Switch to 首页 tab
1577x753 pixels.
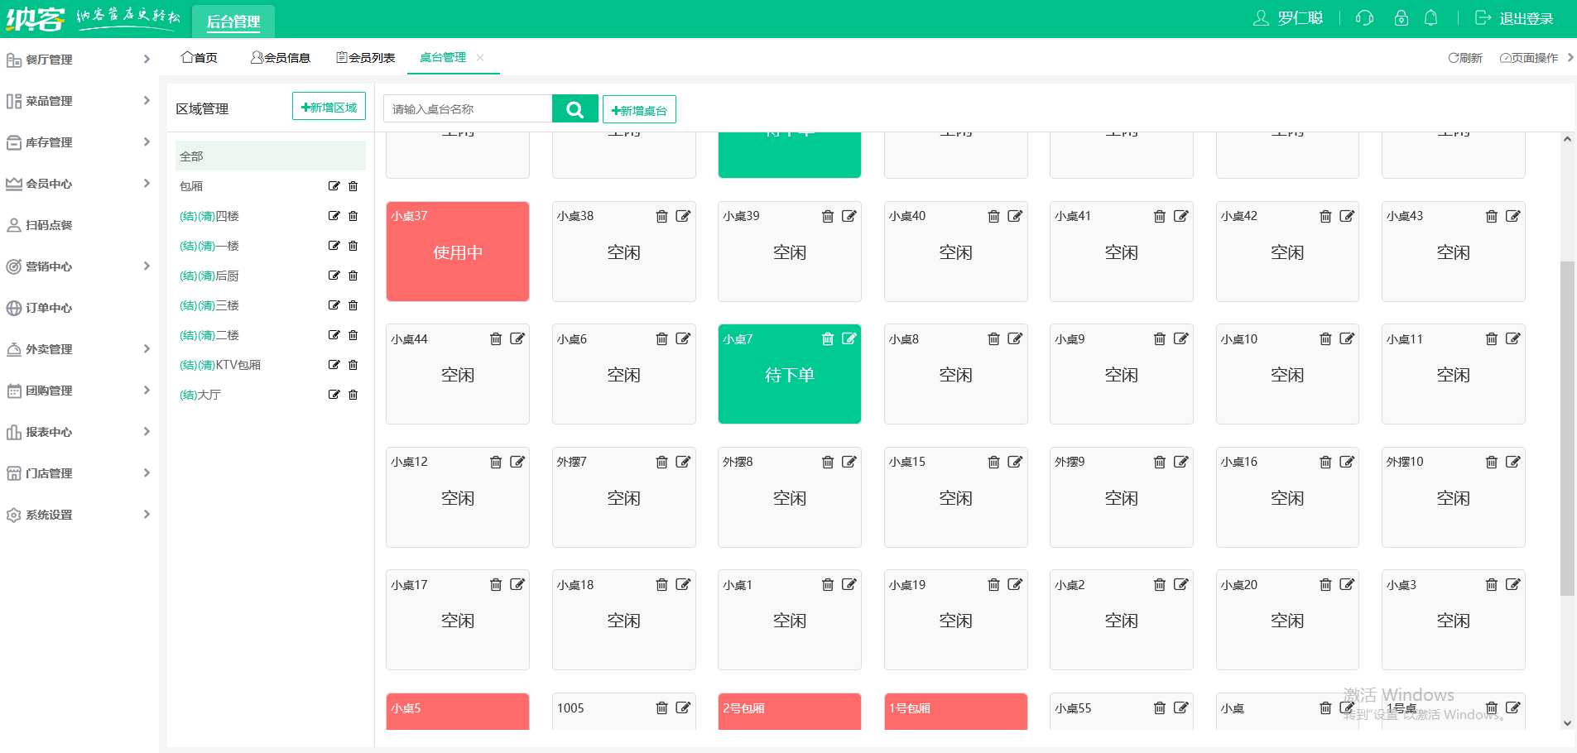tap(200, 57)
